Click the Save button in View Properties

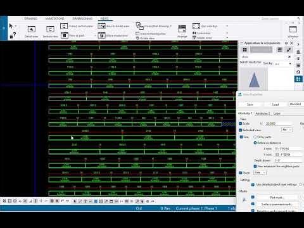250,104
